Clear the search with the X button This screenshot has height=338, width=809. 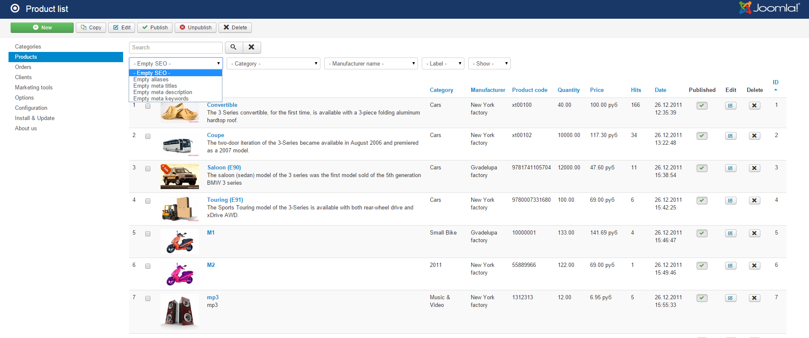point(252,47)
